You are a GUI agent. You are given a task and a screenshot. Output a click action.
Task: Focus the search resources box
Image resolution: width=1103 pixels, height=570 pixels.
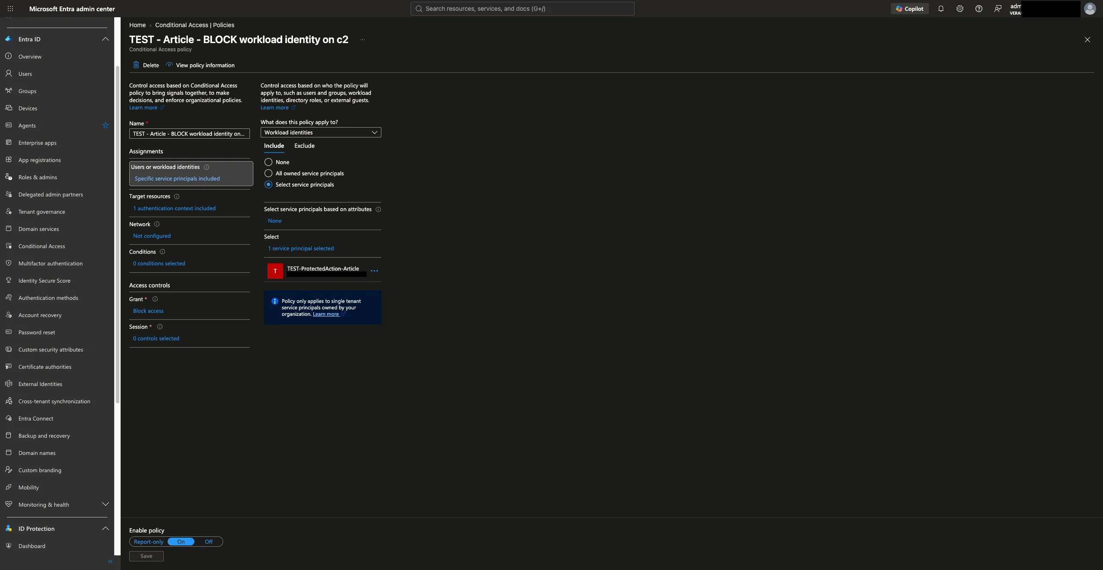(x=522, y=9)
